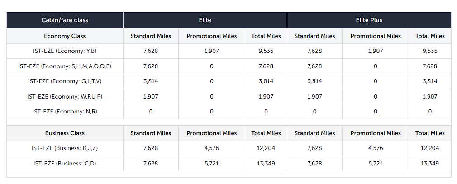The width and height of the screenshot is (457, 184).
Task: Select the IST-EZE (Business: C,D) row label
Action: pos(65,164)
